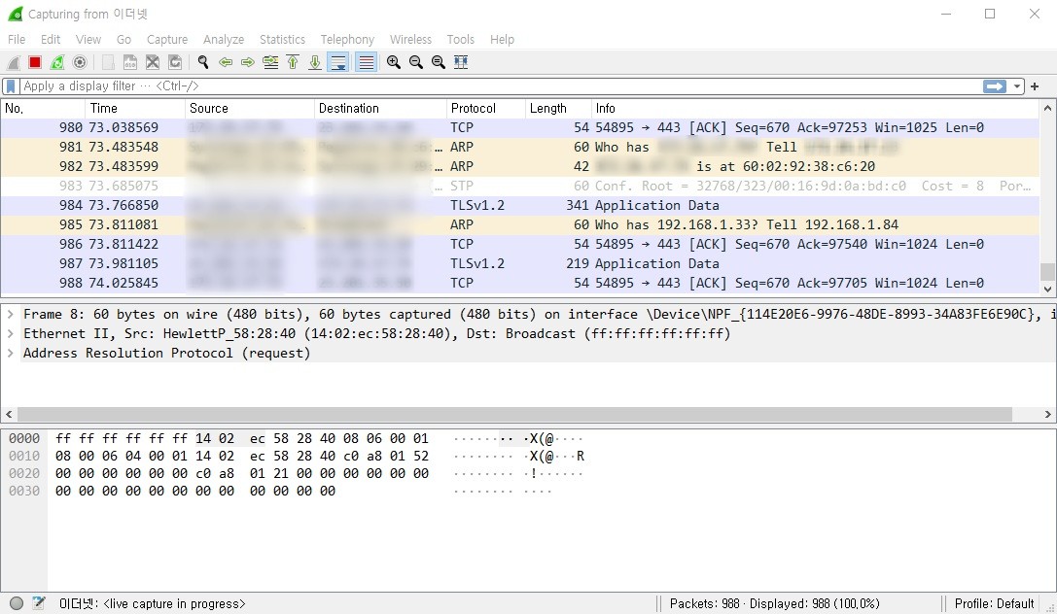1057x614 pixels.
Task: Apply the display filter arrow
Action: (x=995, y=86)
